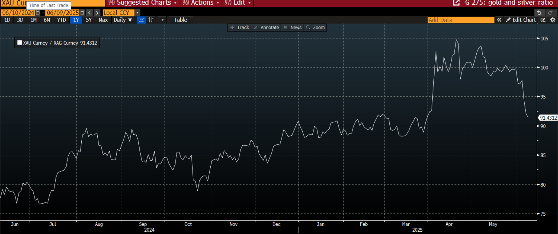The width and height of the screenshot is (558, 234).
Task: Shift date range forward with right arrow
Action: [97, 13]
